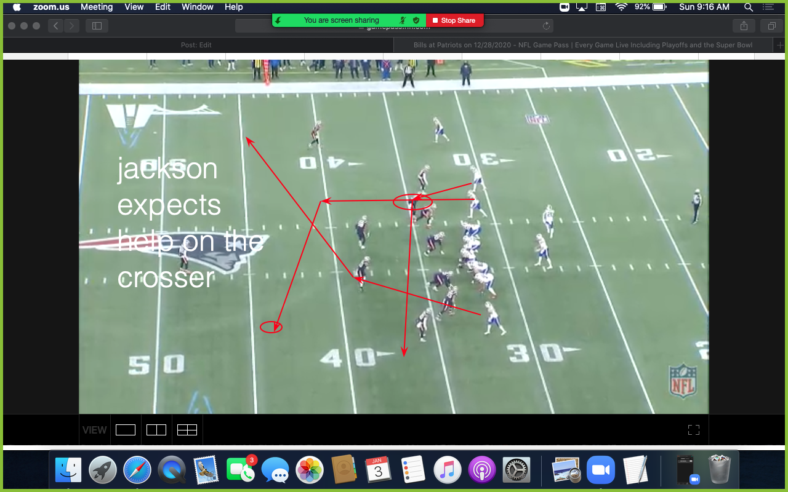Switch to the Bills at Patriots NFL tab

tap(582, 44)
